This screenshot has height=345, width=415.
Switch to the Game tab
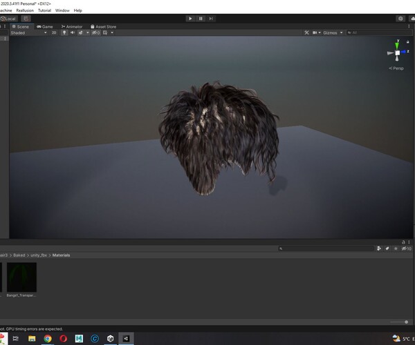45,27
